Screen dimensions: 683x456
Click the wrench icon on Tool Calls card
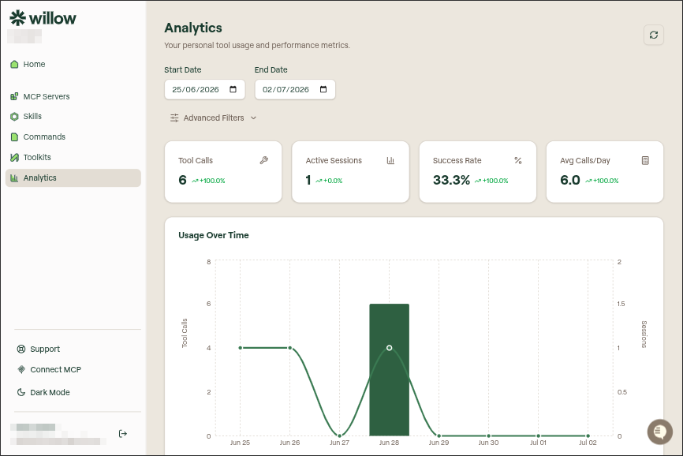coord(264,160)
